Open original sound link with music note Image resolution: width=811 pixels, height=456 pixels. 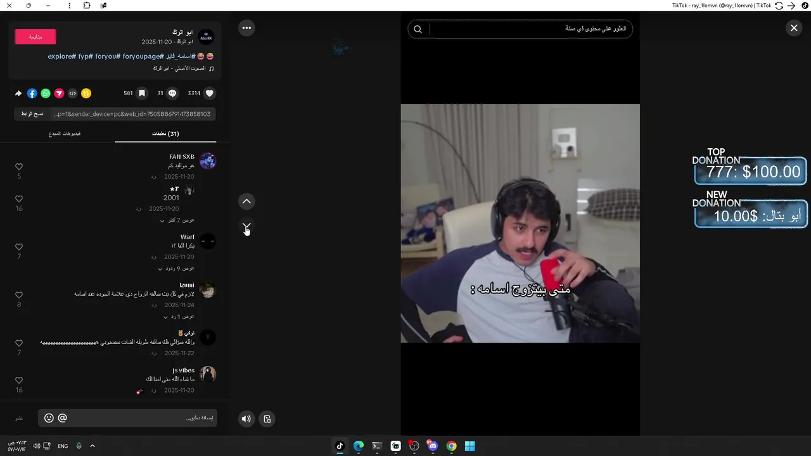pos(183,68)
